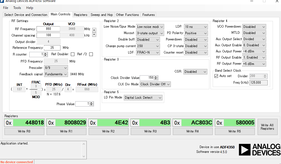Click the Write R0 button

pos(24,131)
